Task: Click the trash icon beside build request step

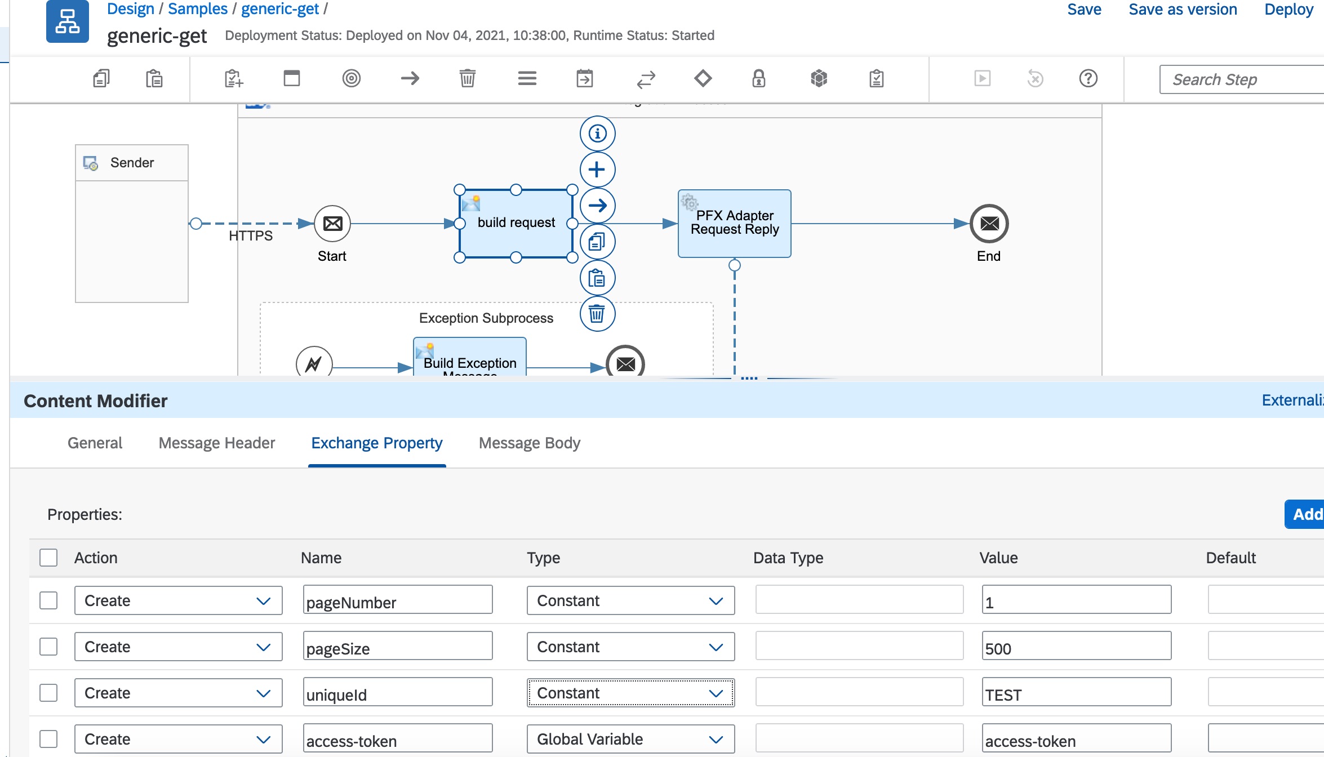Action: [597, 314]
